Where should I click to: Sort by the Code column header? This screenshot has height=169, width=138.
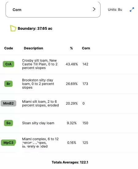coord(9,48)
